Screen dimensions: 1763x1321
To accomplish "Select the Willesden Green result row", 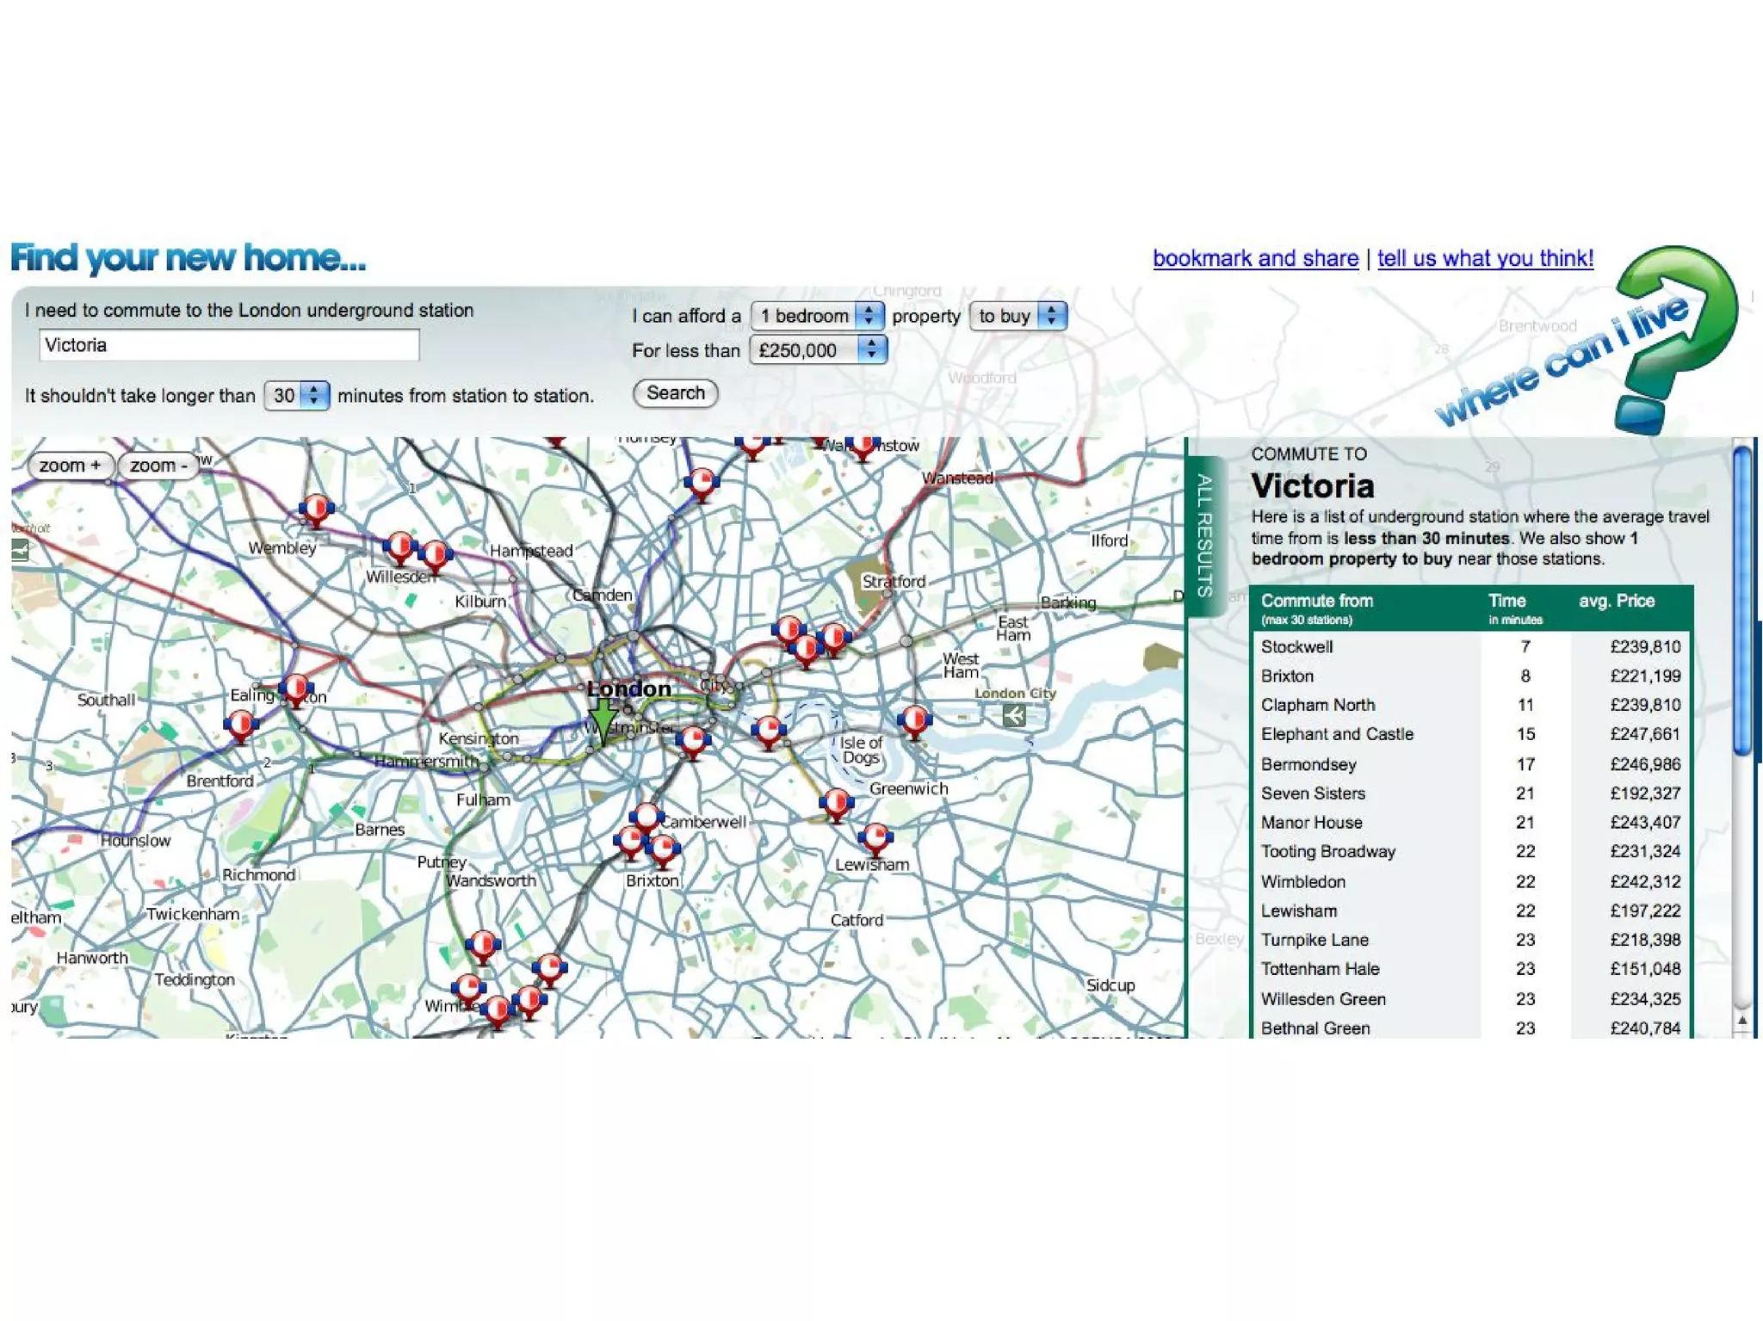I will point(1471,999).
